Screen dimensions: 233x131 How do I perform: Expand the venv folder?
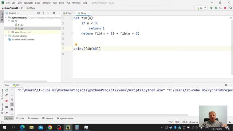click(x=9, y=32)
